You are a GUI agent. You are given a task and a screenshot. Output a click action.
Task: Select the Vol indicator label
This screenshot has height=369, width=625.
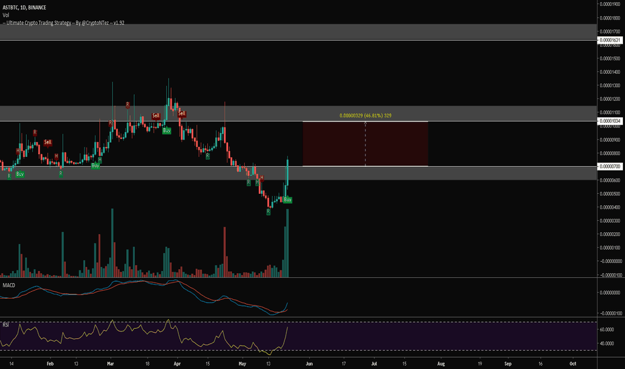[x=5, y=15]
